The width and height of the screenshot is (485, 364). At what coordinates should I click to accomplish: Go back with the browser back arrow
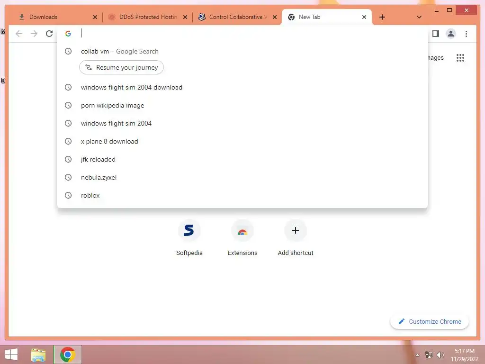(x=19, y=34)
